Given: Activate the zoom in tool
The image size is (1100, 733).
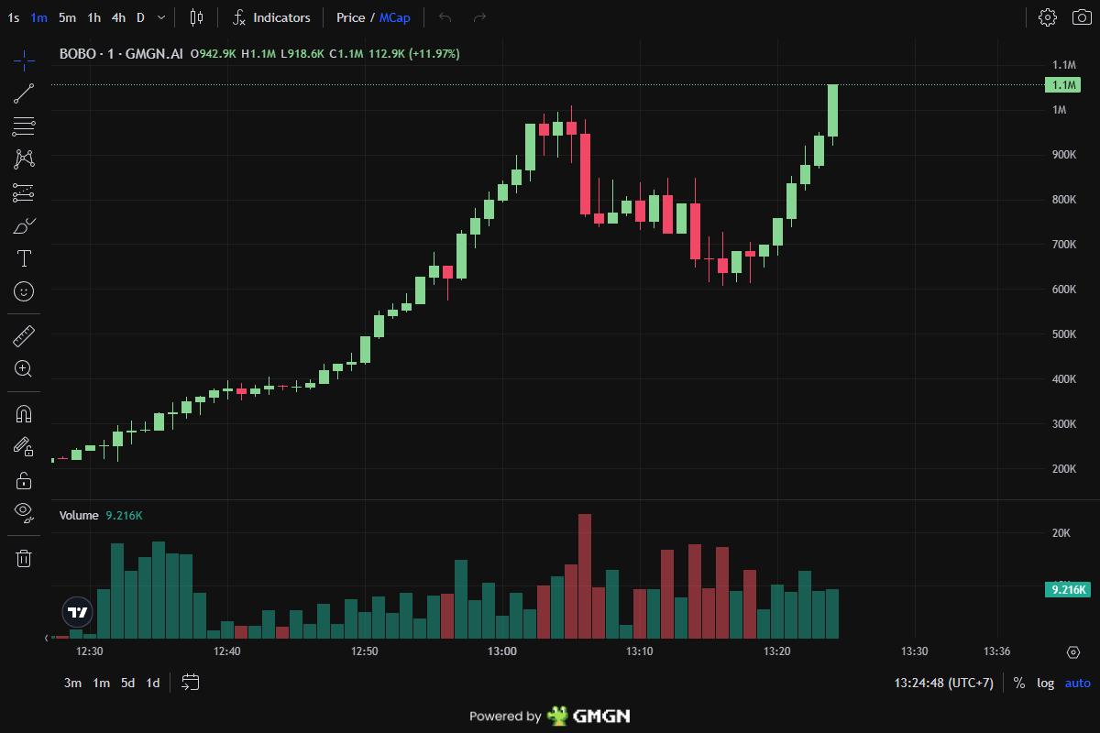Looking at the screenshot, I should coord(24,369).
